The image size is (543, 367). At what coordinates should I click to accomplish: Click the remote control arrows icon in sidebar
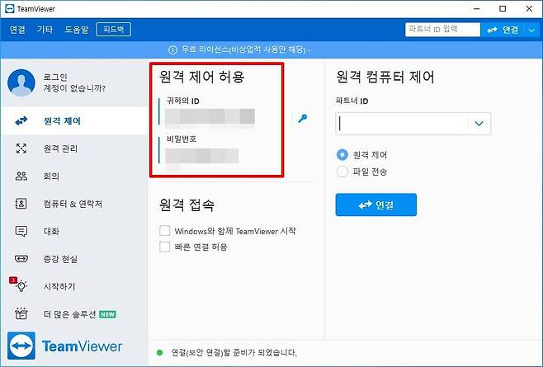(x=21, y=121)
